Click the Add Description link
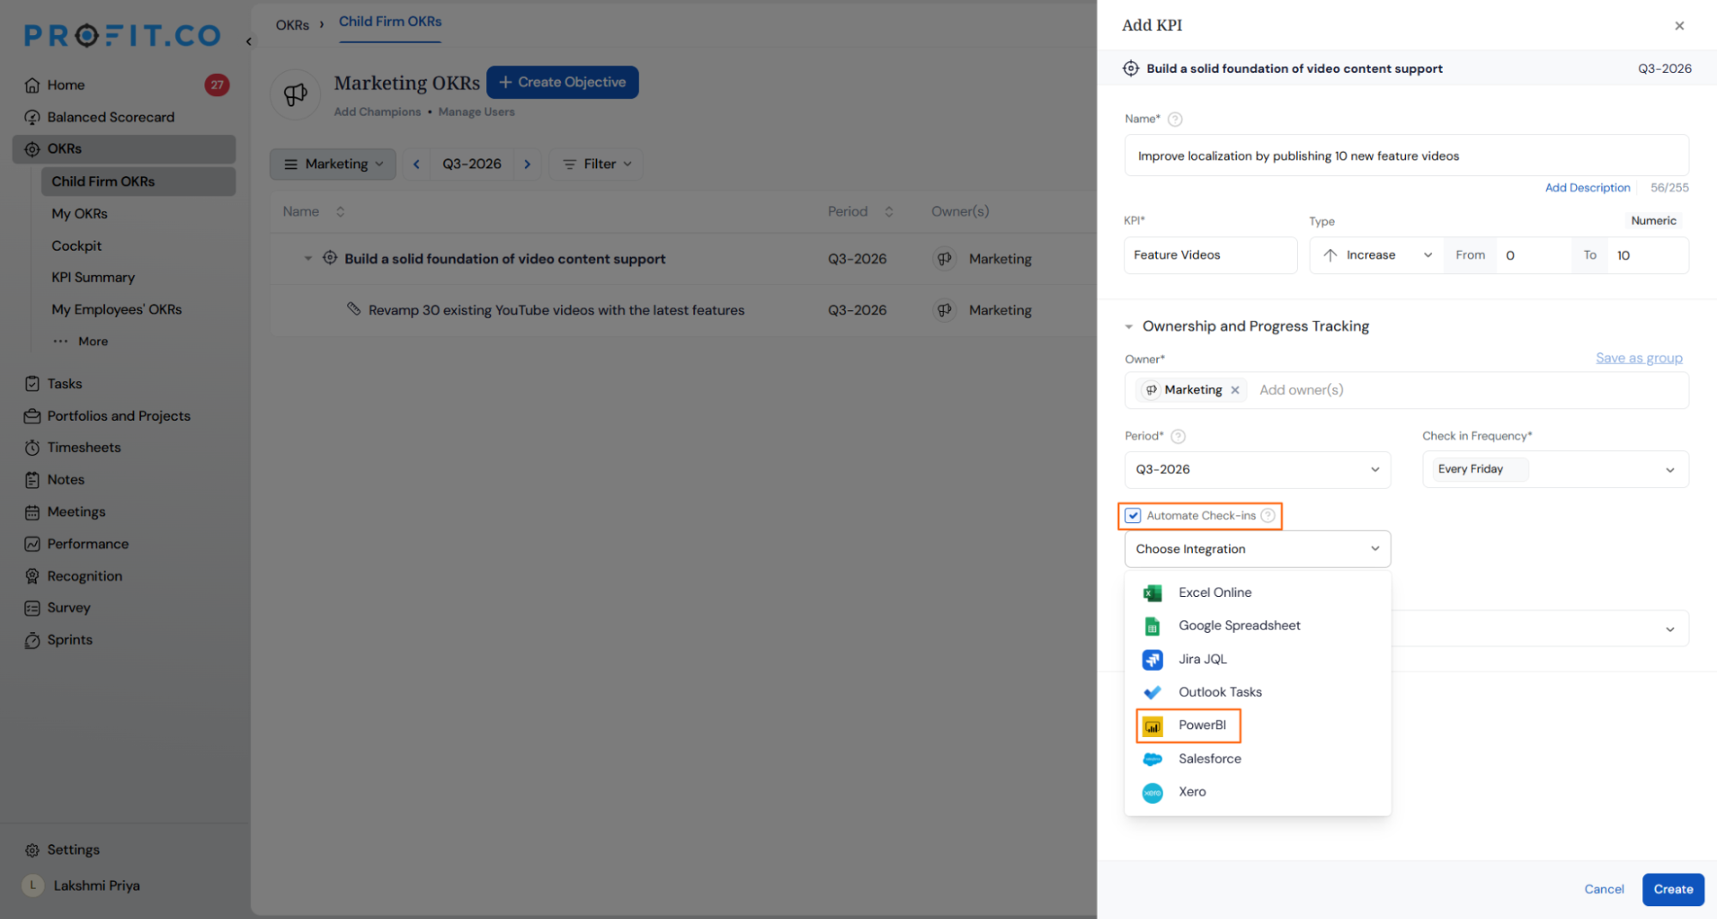Screen dimensions: 1717x919 1587,187
